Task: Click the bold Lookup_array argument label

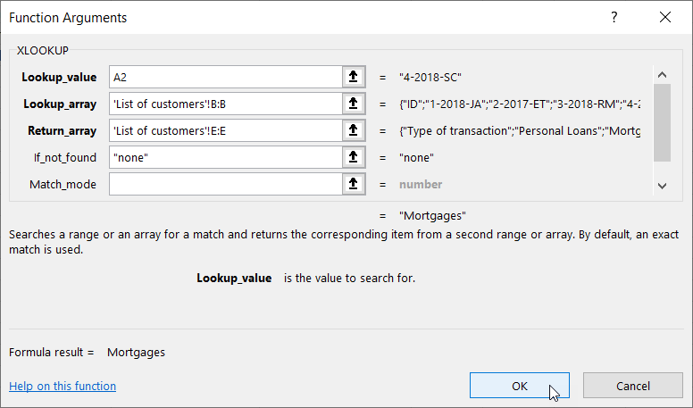Action: click(58, 104)
